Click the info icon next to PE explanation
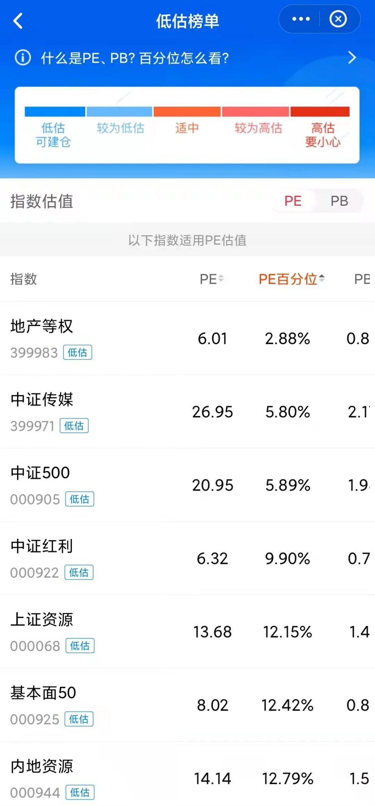Screen dimensions: 375x806 pyautogui.click(x=23, y=57)
